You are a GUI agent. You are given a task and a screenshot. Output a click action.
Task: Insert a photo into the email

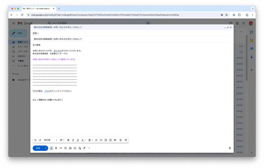75,148
